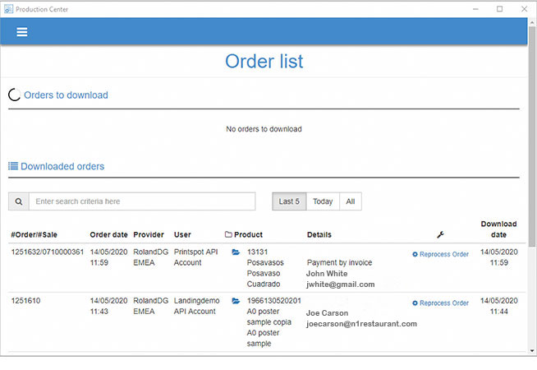Viewport: 537px width, 370px height.
Task: Reprocess order 1251610
Action: [x=440, y=303]
